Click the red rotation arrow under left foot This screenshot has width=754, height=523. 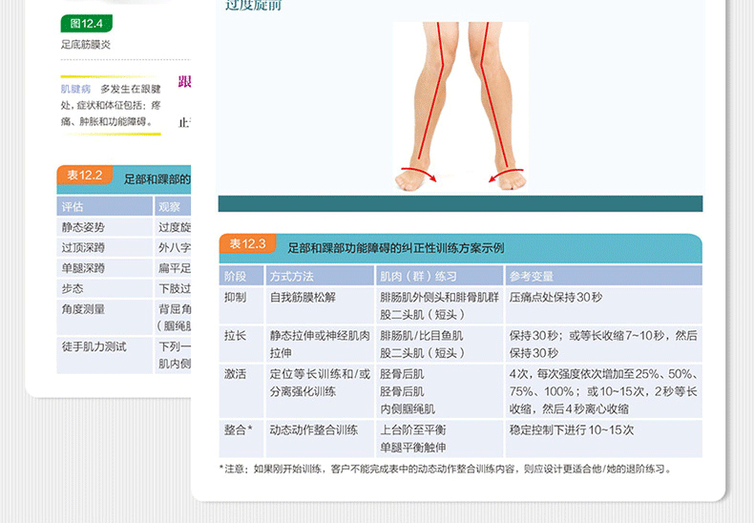pyautogui.click(x=417, y=173)
